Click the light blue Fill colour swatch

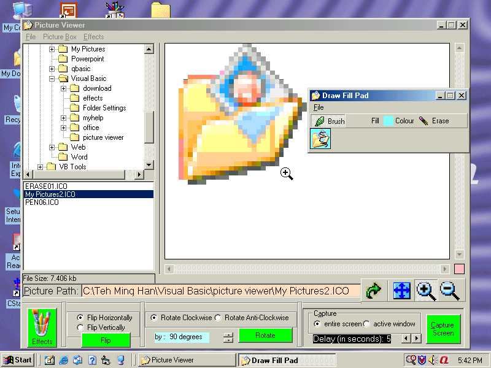click(x=388, y=121)
